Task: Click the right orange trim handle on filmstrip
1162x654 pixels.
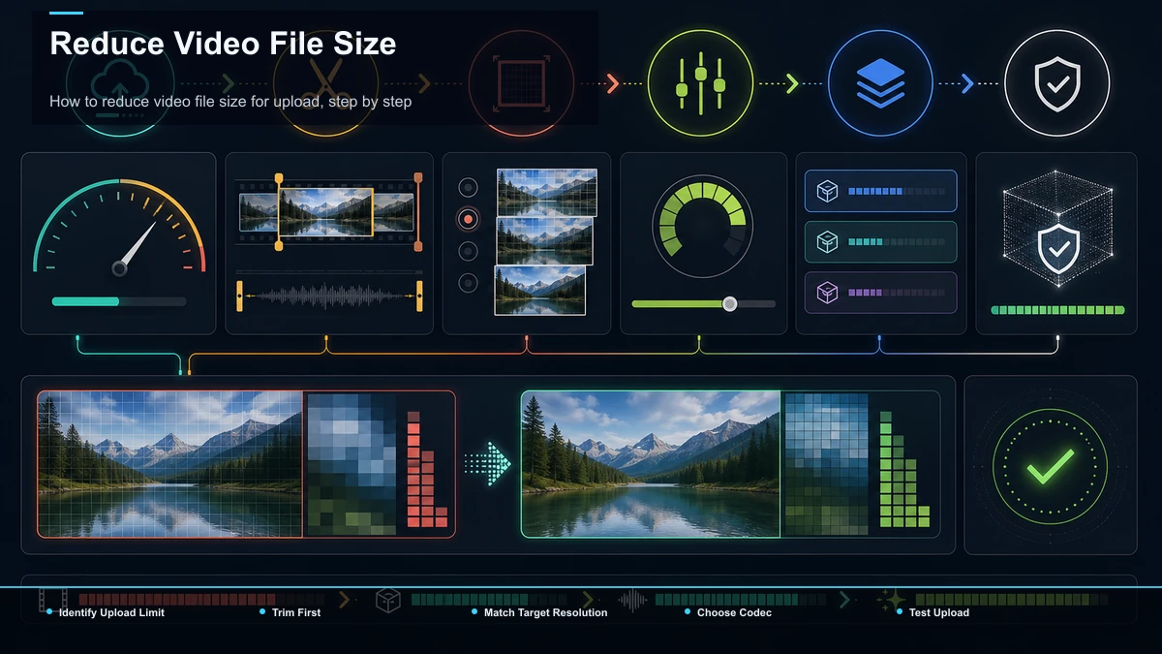Action: click(418, 211)
